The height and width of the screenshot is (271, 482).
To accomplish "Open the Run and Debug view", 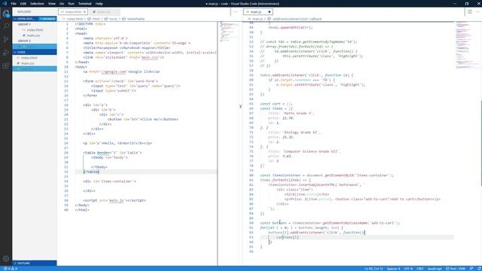I will click(6, 53).
